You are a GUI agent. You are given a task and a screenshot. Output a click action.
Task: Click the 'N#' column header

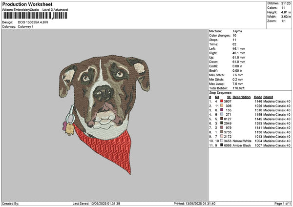click(x=217, y=97)
